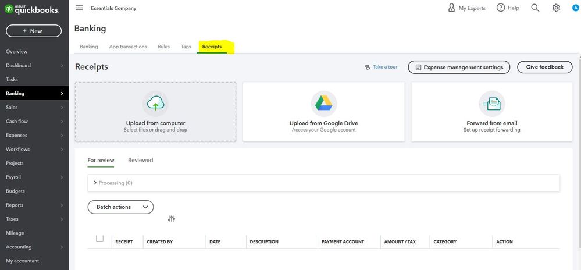Expand Taxes submenu chevron
Image resolution: width=581 pixels, height=270 pixels.
62,219
